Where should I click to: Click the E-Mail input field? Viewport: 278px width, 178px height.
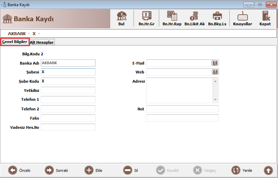[x=179, y=63]
